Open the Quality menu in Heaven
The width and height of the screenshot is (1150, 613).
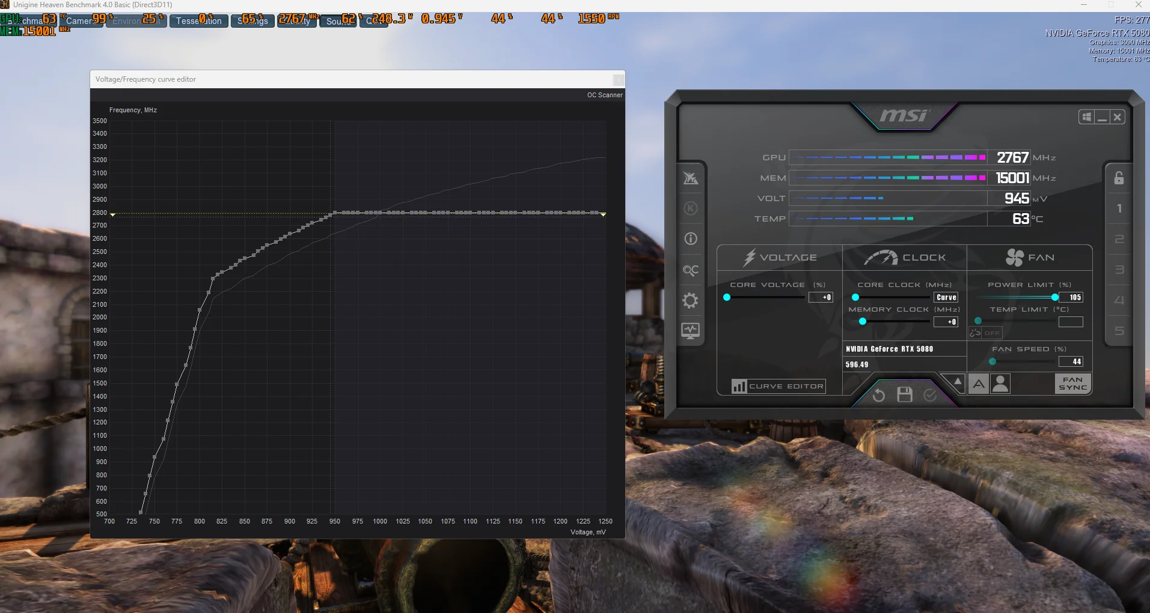click(x=297, y=21)
